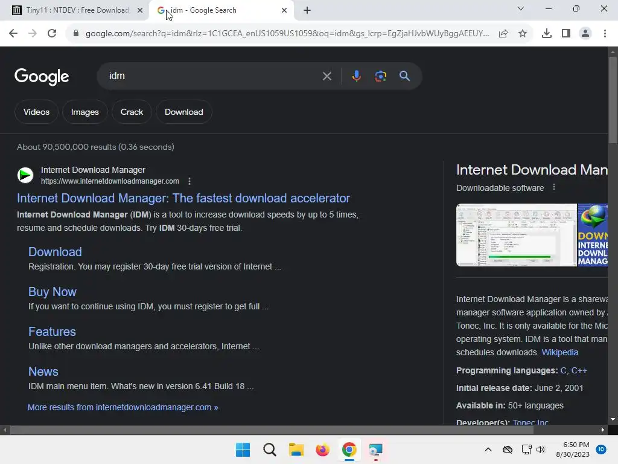Click the padlock site info icon
The image size is (618, 464).
click(x=76, y=34)
